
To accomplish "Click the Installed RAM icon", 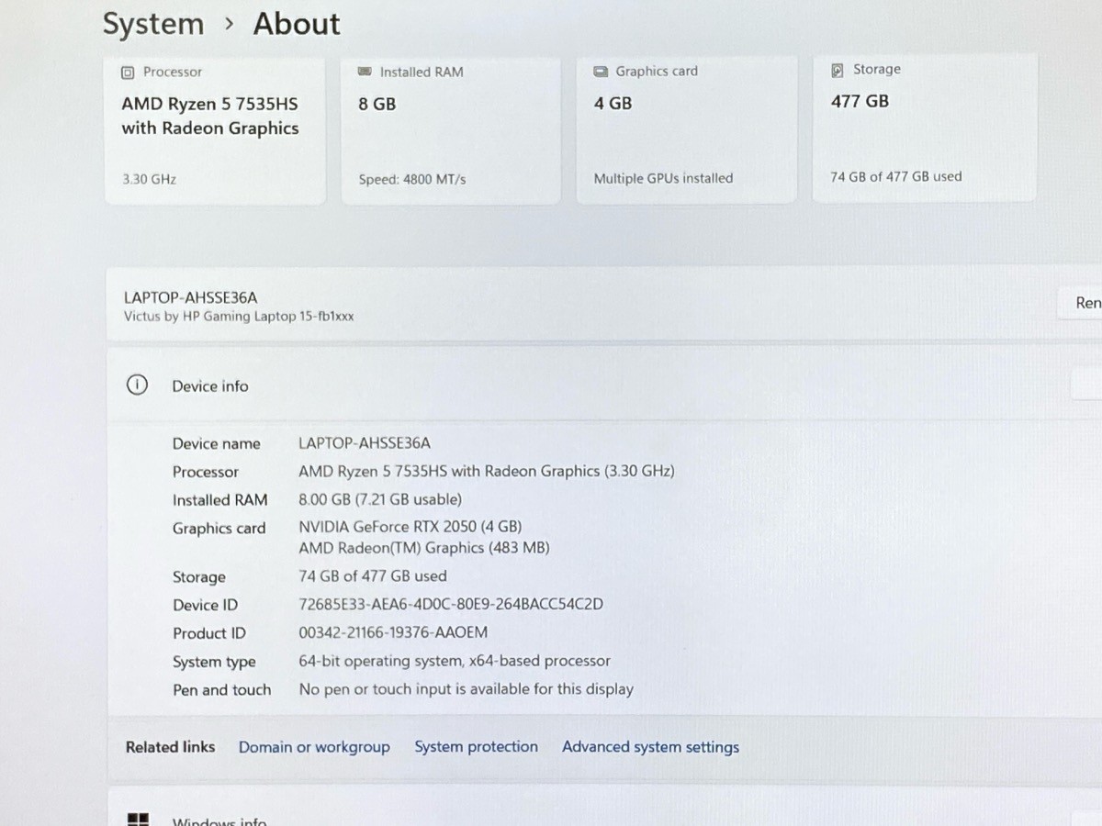I will click(365, 72).
